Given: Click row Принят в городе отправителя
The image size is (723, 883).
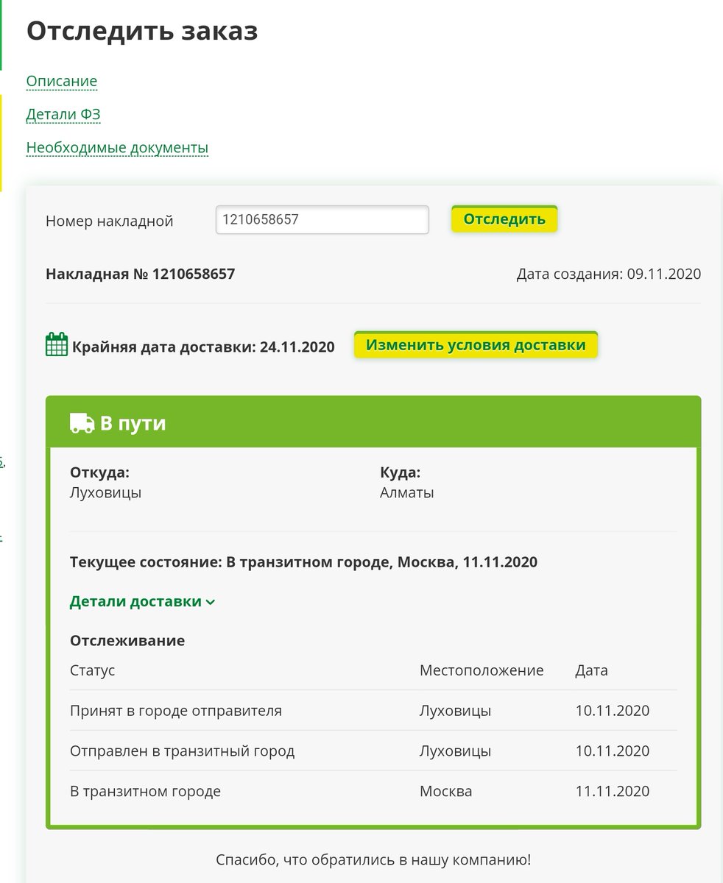Looking at the screenshot, I should click(x=373, y=711).
